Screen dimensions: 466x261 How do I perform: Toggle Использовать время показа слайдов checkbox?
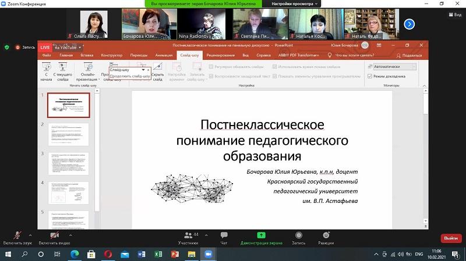[277, 67]
